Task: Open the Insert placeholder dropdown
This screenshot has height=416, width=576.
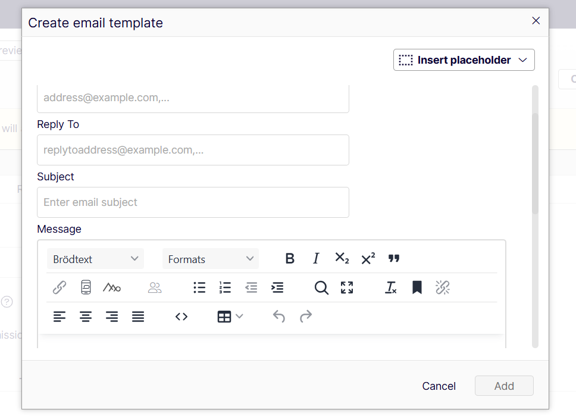Action: 464,60
